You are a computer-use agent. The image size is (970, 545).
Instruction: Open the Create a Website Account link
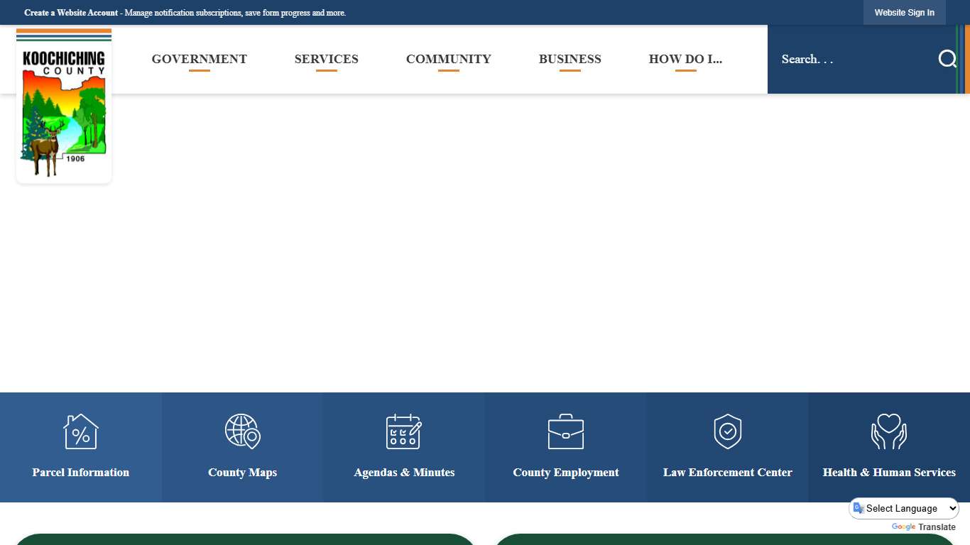click(x=71, y=12)
